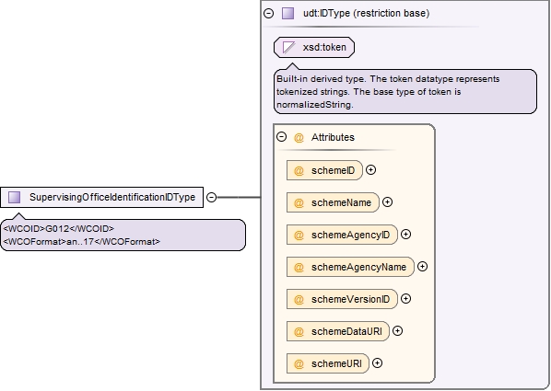
Task: Collapse SupervisingOfficeIdentificationIDType node
Action: pyautogui.click(x=211, y=197)
